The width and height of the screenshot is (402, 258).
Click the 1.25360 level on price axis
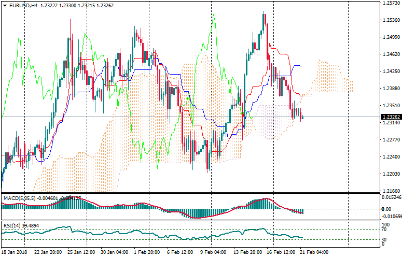pyautogui.click(x=390, y=20)
